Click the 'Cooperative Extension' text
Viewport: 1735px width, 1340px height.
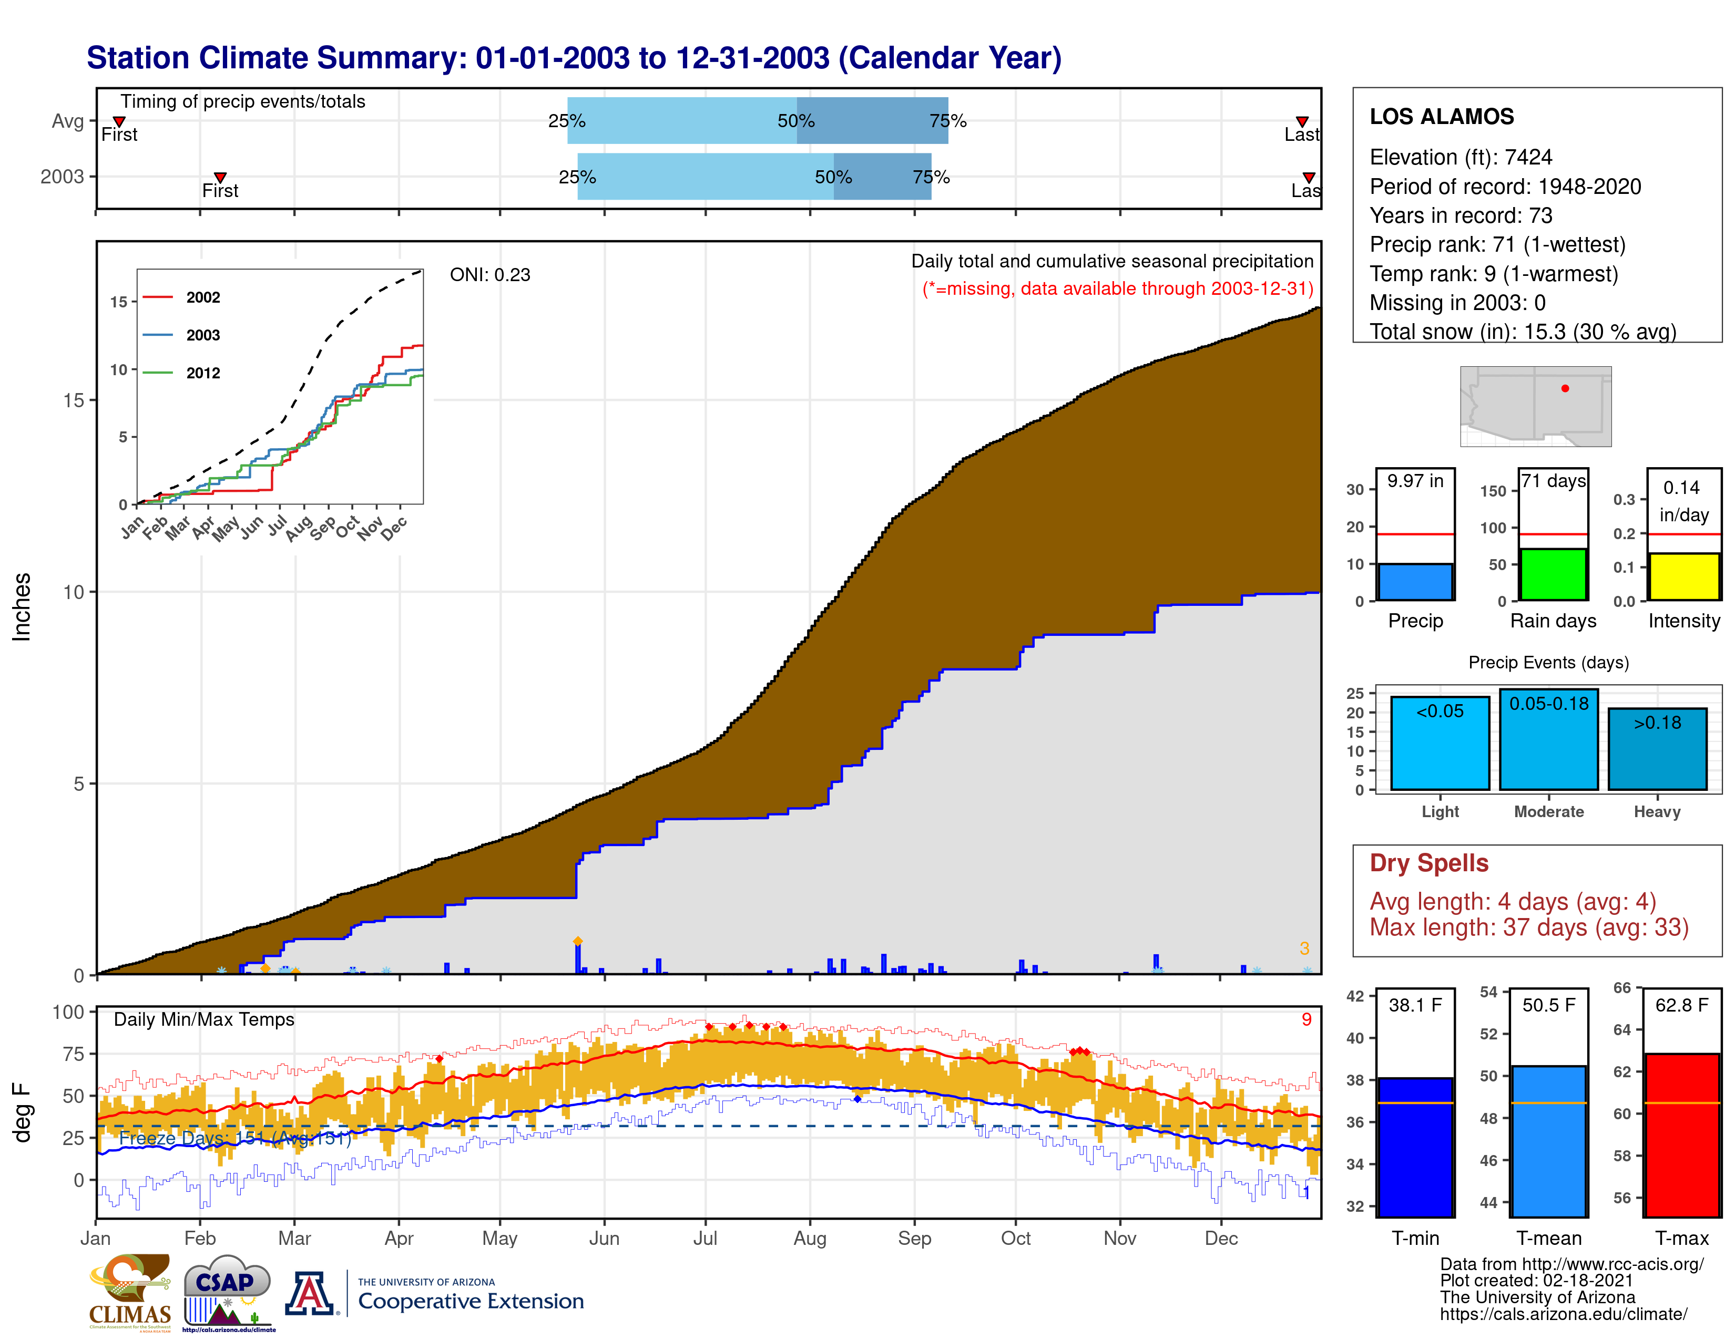click(471, 1301)
